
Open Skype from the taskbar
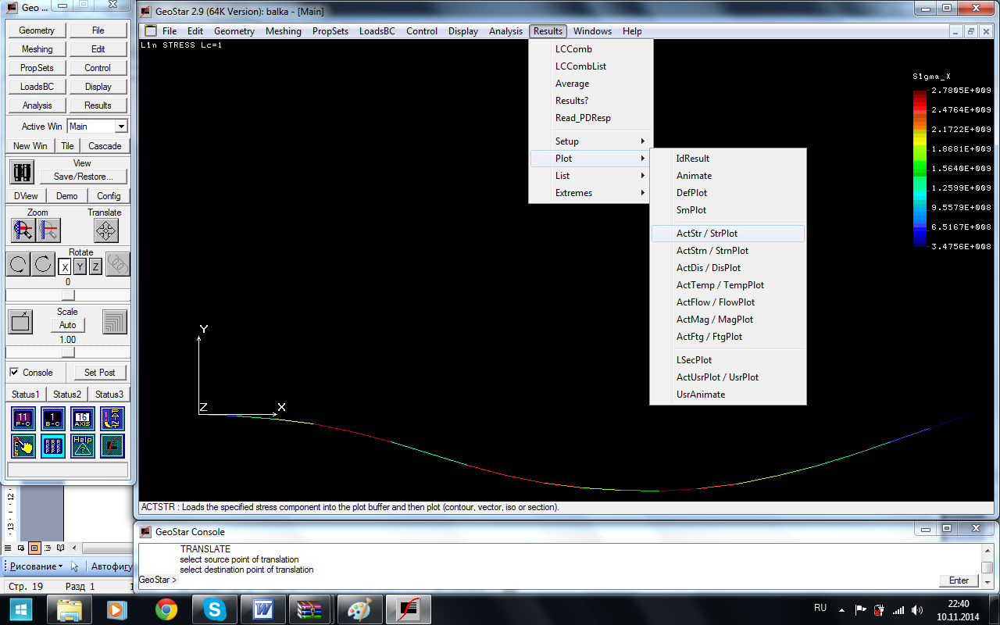[215, 609]
